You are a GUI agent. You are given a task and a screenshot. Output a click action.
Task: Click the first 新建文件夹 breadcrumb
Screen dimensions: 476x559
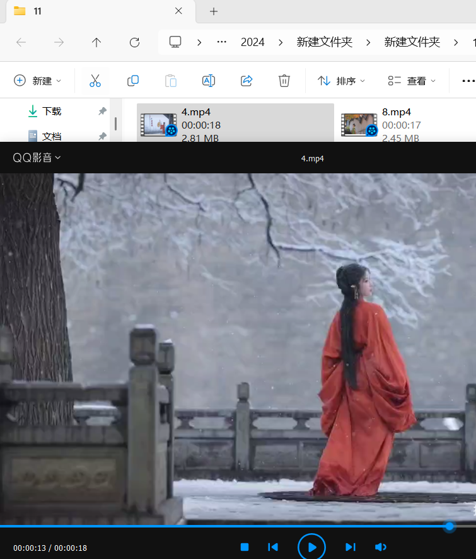click(325, 42)
